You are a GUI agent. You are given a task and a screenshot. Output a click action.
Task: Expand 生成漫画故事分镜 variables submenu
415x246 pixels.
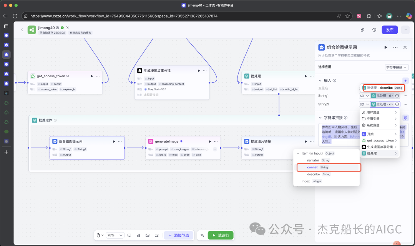pyautogui.click(x=380, y=147)
